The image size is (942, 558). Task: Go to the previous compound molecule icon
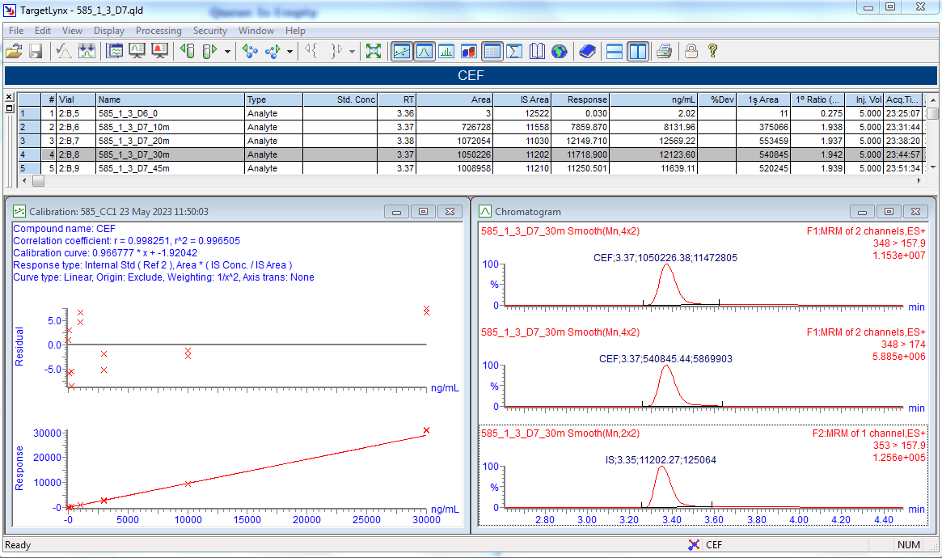tap(250, 52)
